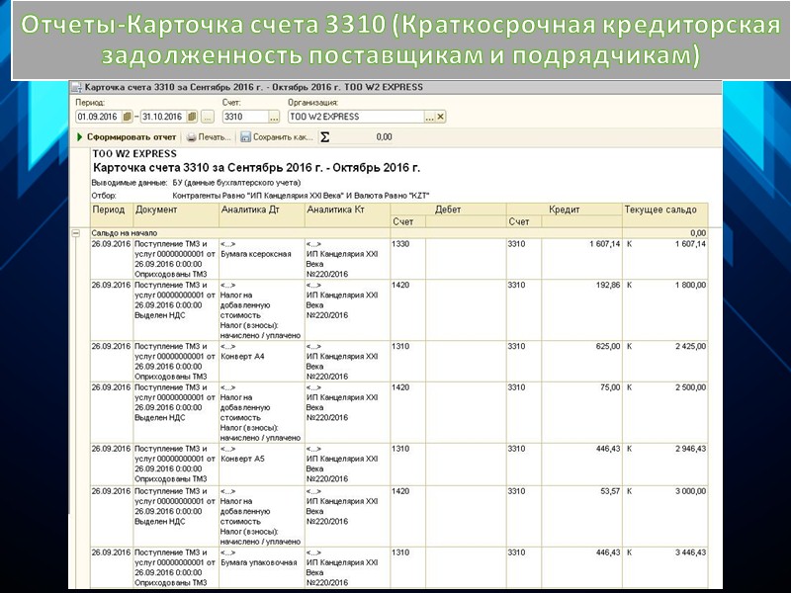Select the Сальдо на начало row

[398, 233]
